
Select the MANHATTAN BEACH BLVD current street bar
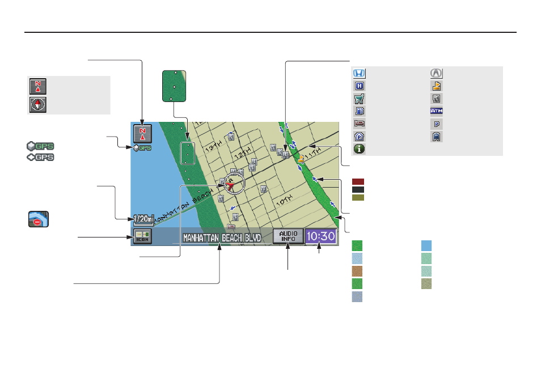click(x=222, y=238)
